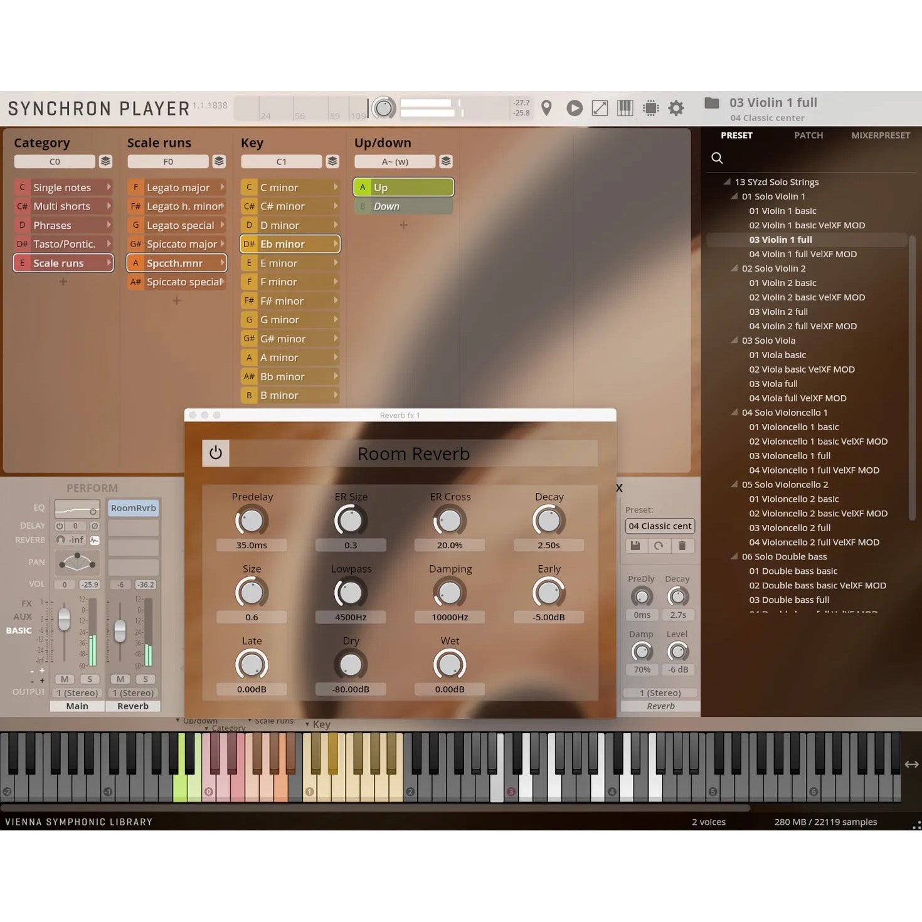The height and width of the screenshot is (922, 922).
Task: Save reverb preset with floppy disk icon
Action: [x=635, y=546]
